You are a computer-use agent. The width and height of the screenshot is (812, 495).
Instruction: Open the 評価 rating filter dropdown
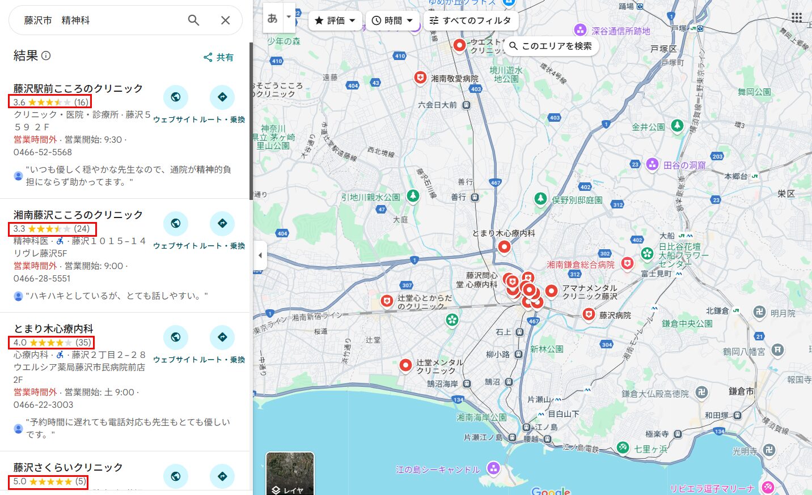(x=335, y=20)
